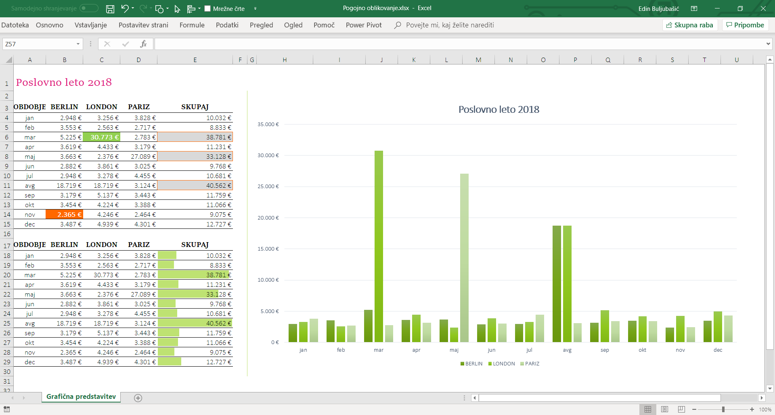Click the 100% zoom level button
The width and height of the screenshot is (775, 415).
tap(765, 409)
